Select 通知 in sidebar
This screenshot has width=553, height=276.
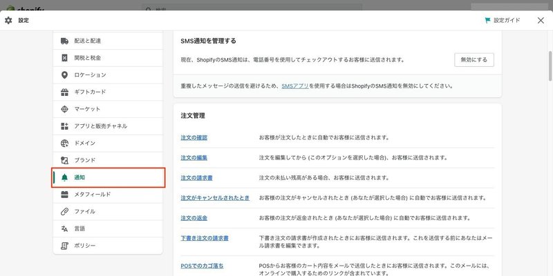pos(108,177)
